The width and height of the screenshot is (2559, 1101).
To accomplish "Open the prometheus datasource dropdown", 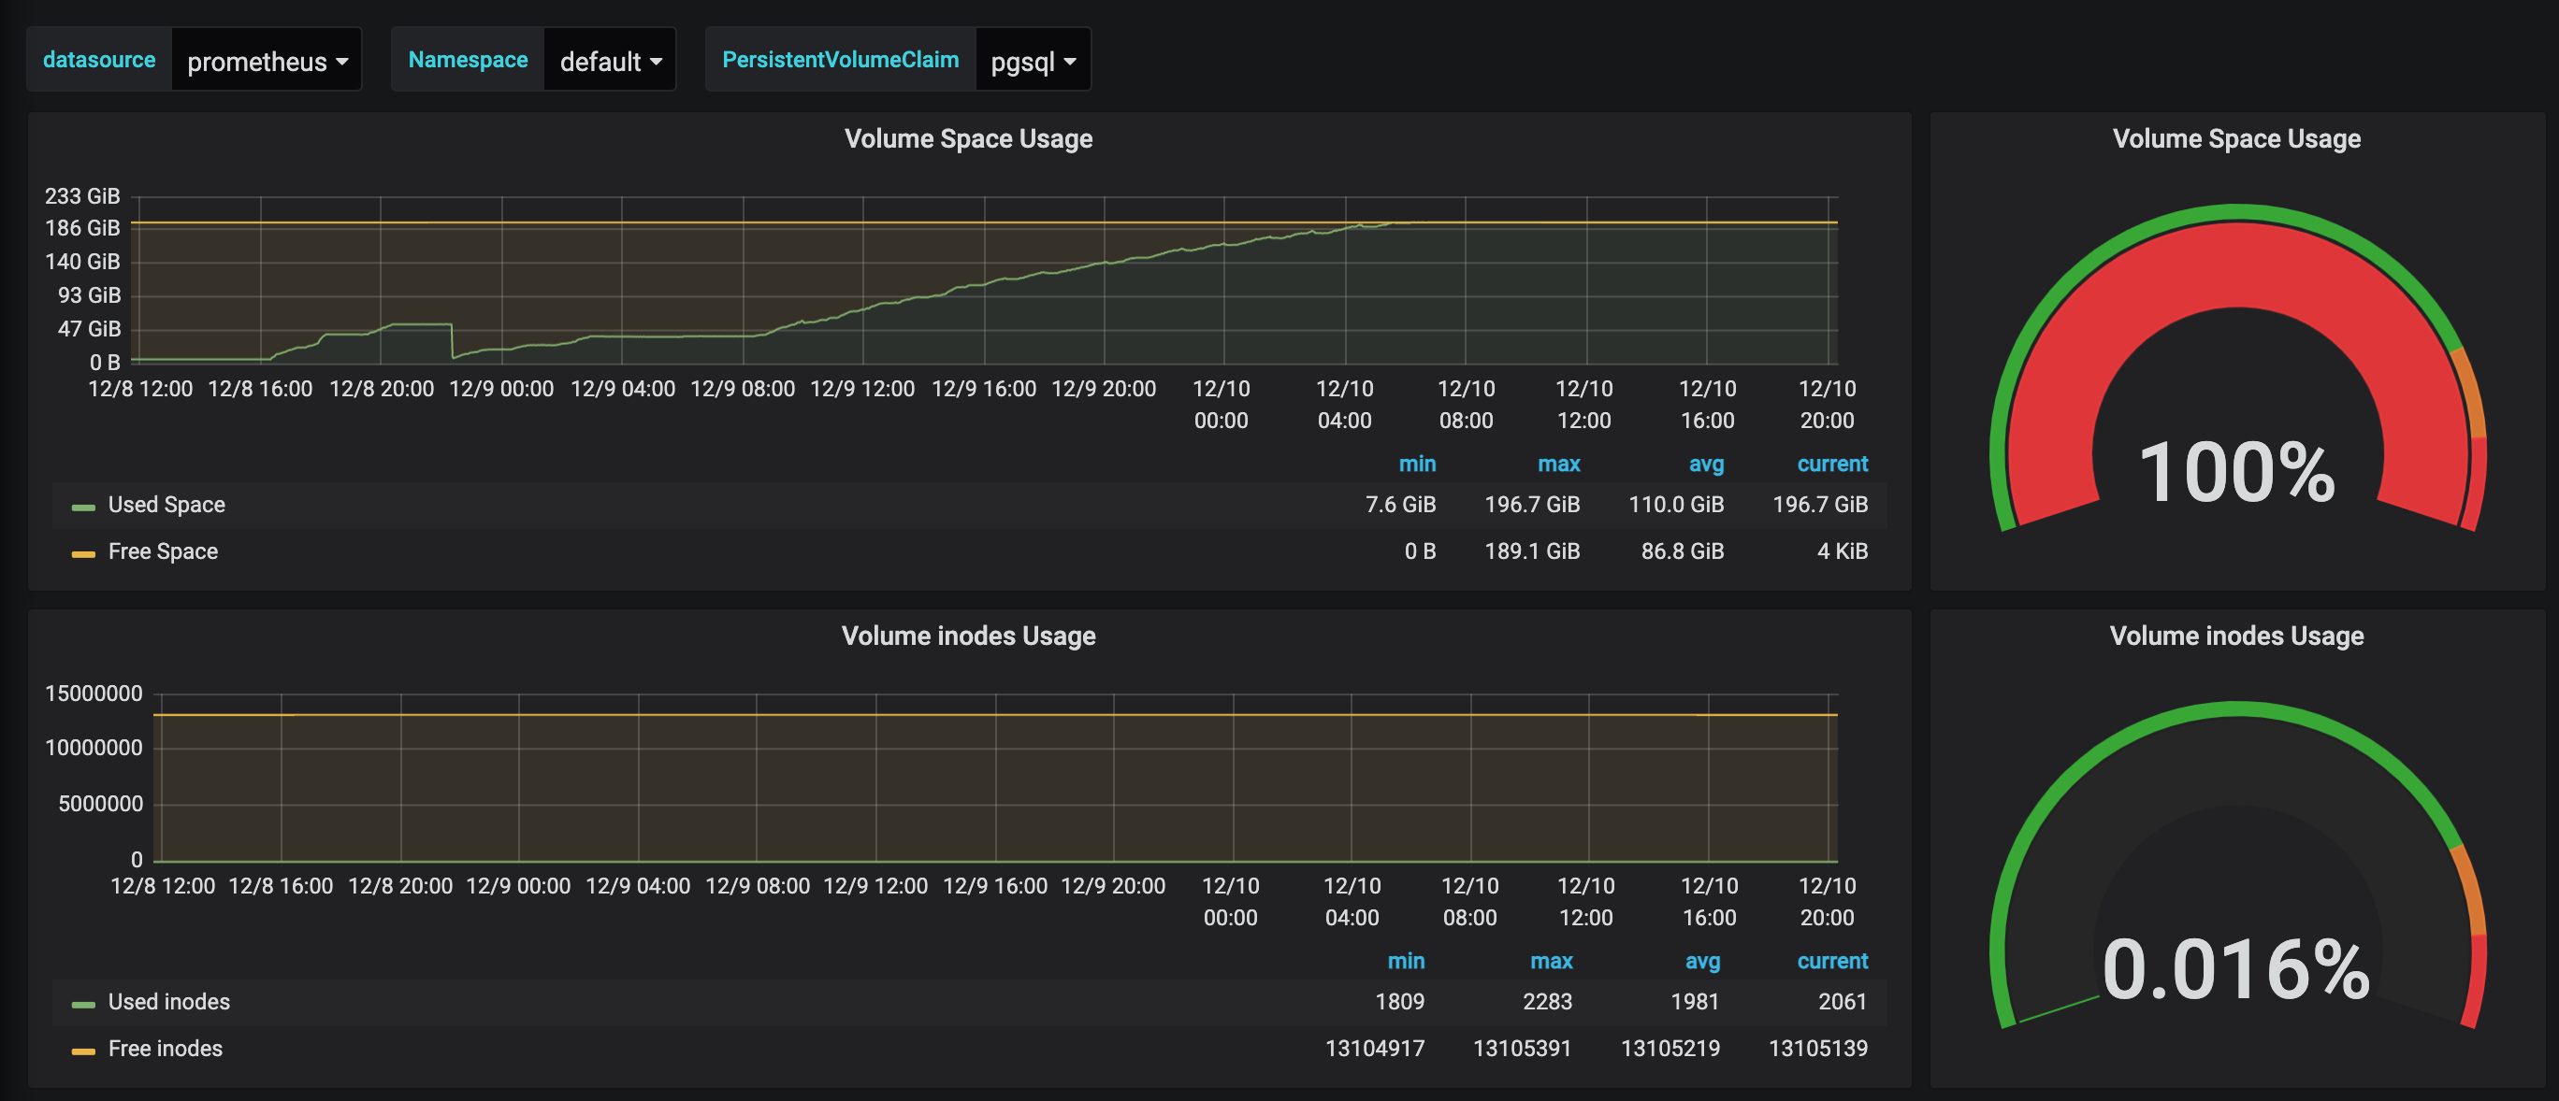I will (267, 60).
